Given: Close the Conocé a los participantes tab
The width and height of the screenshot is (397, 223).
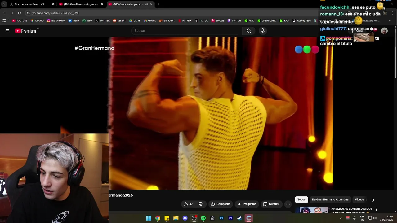Looking at the screenshot, I should coord(151,4).
